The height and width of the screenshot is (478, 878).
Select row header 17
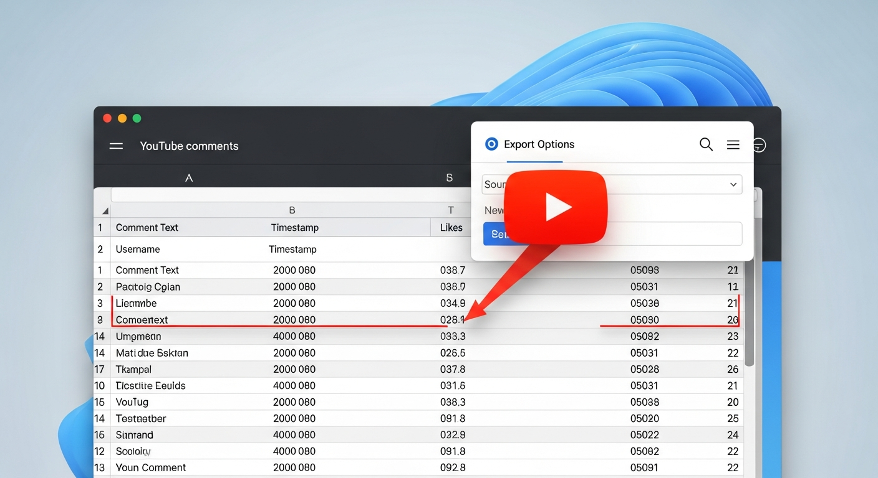pyautogui.click(x=100, y=370)
